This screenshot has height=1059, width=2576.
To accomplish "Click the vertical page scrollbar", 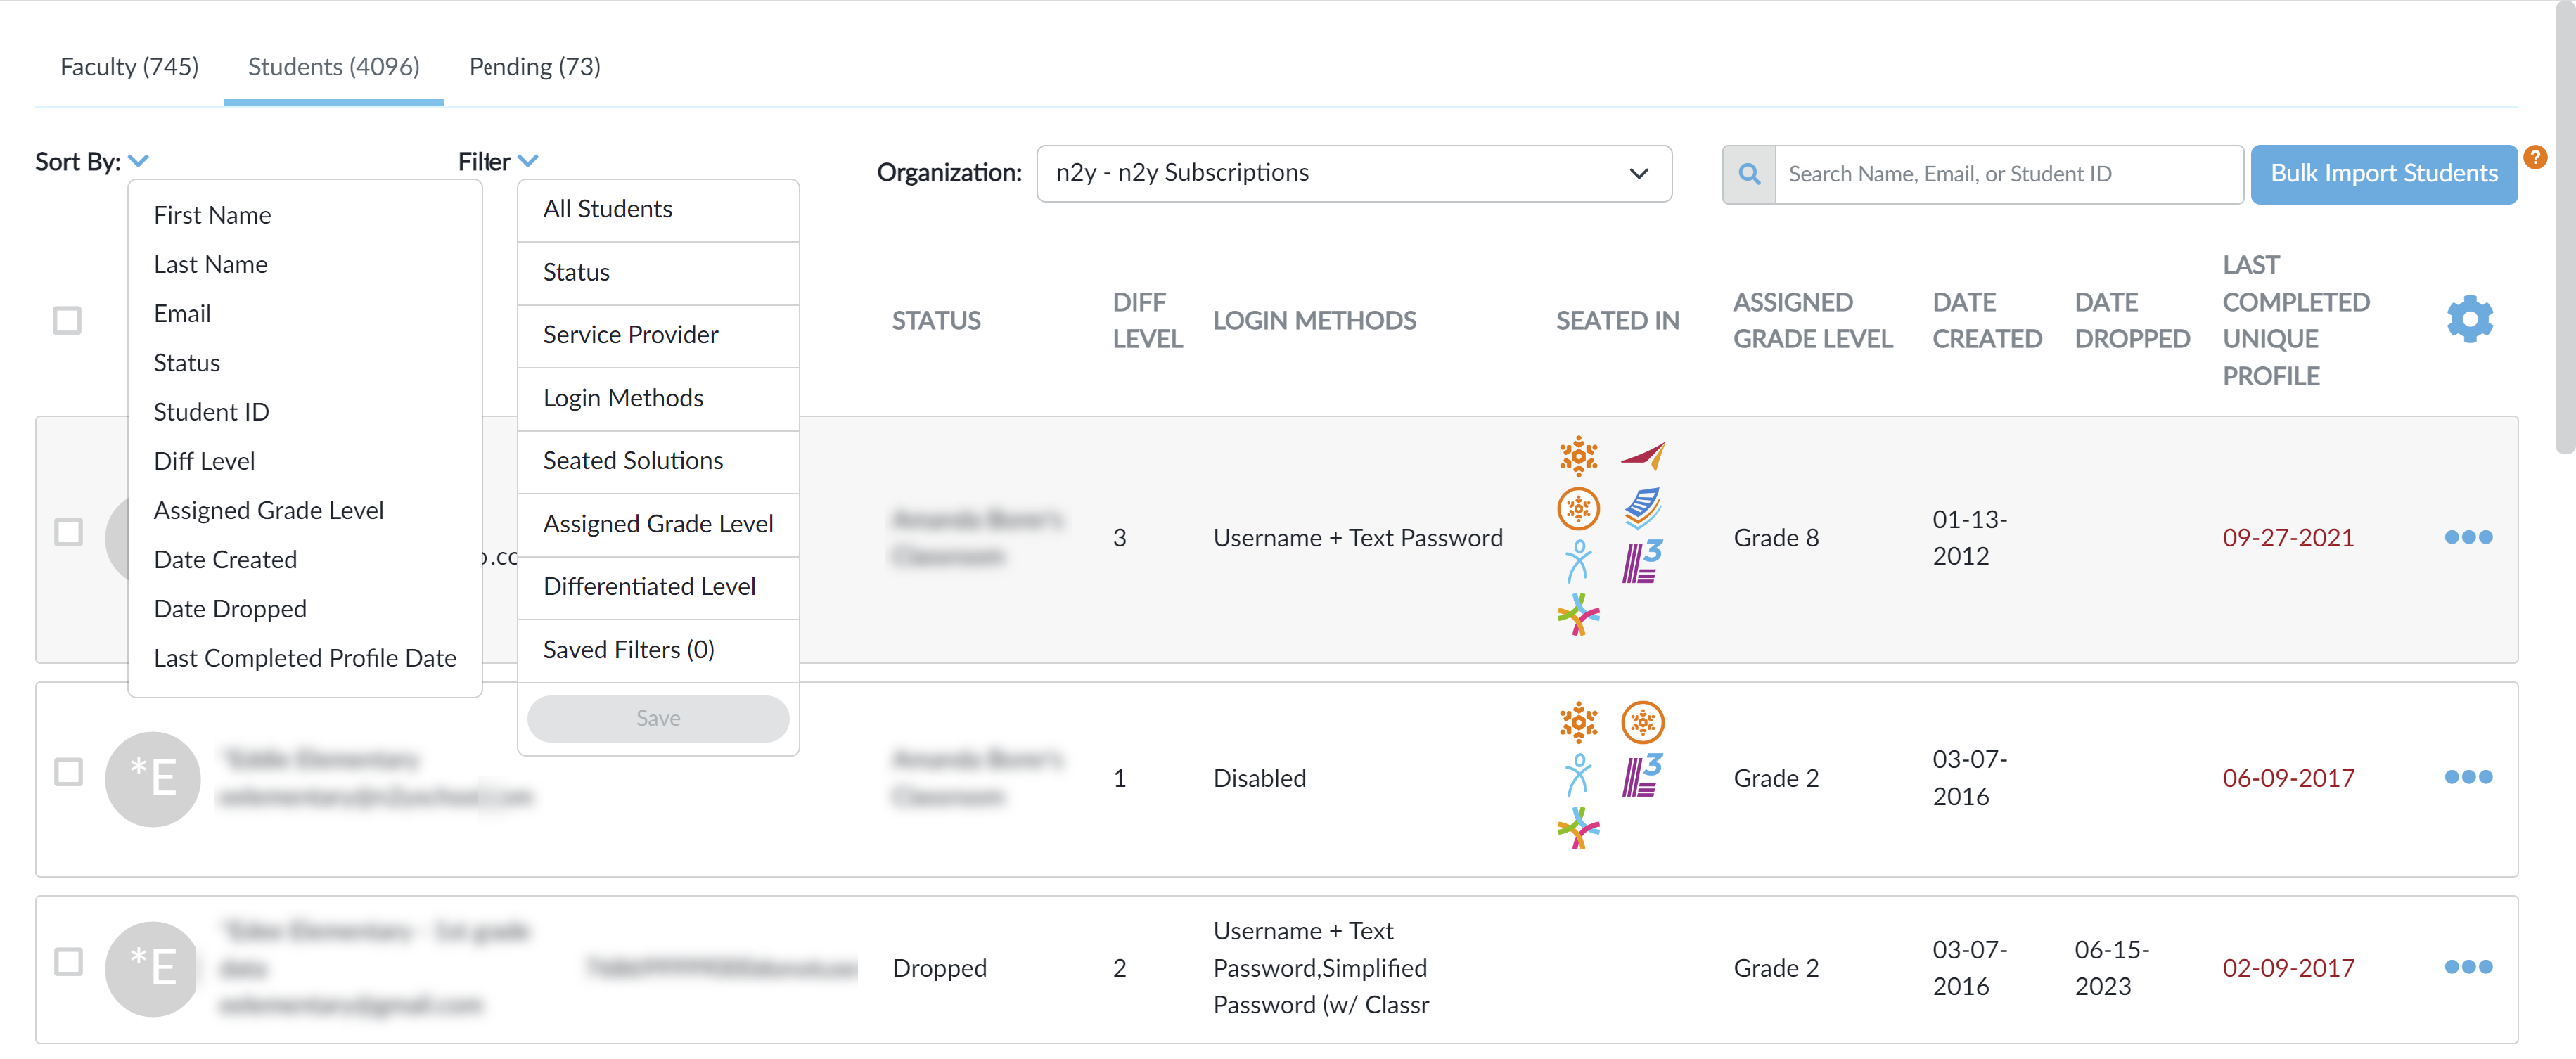I will 2564,229.
